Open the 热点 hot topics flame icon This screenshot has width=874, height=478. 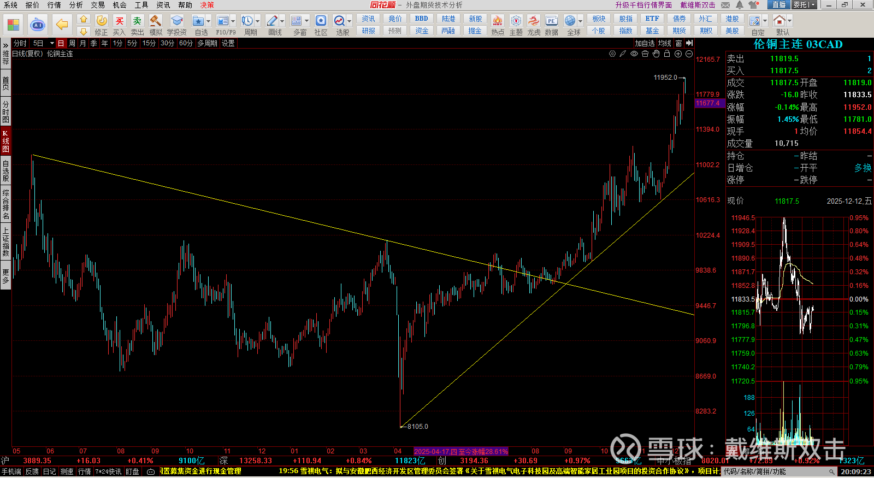pyautogui.click(x=497, y=21)
